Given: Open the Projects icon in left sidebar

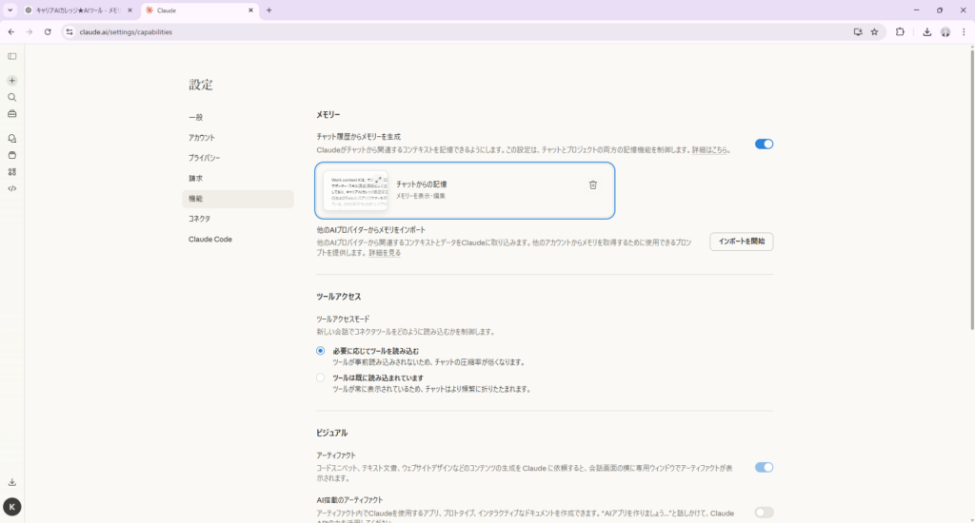Looking at the screenshot, I should 12,155.
